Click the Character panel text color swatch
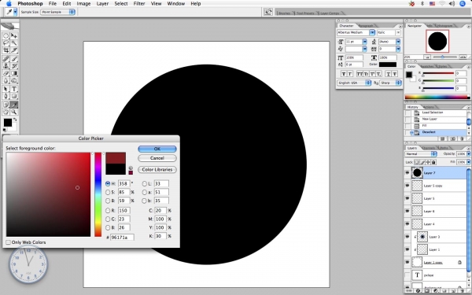Screen dimensions: 472x295 coord(387,65)
